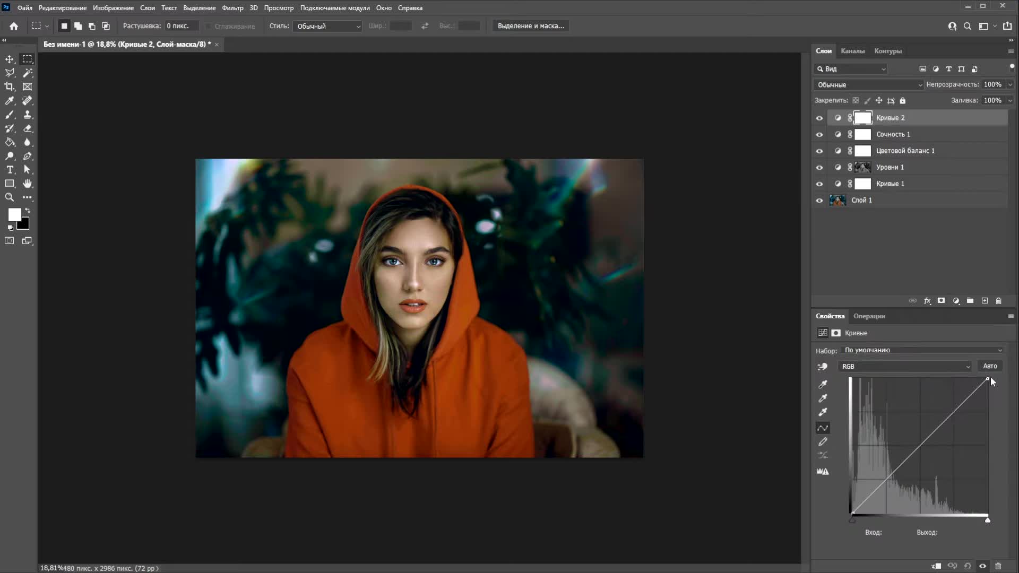1019x573 pixels.
Task: Switch to the Каналы tab
Action: coord(852,51)
